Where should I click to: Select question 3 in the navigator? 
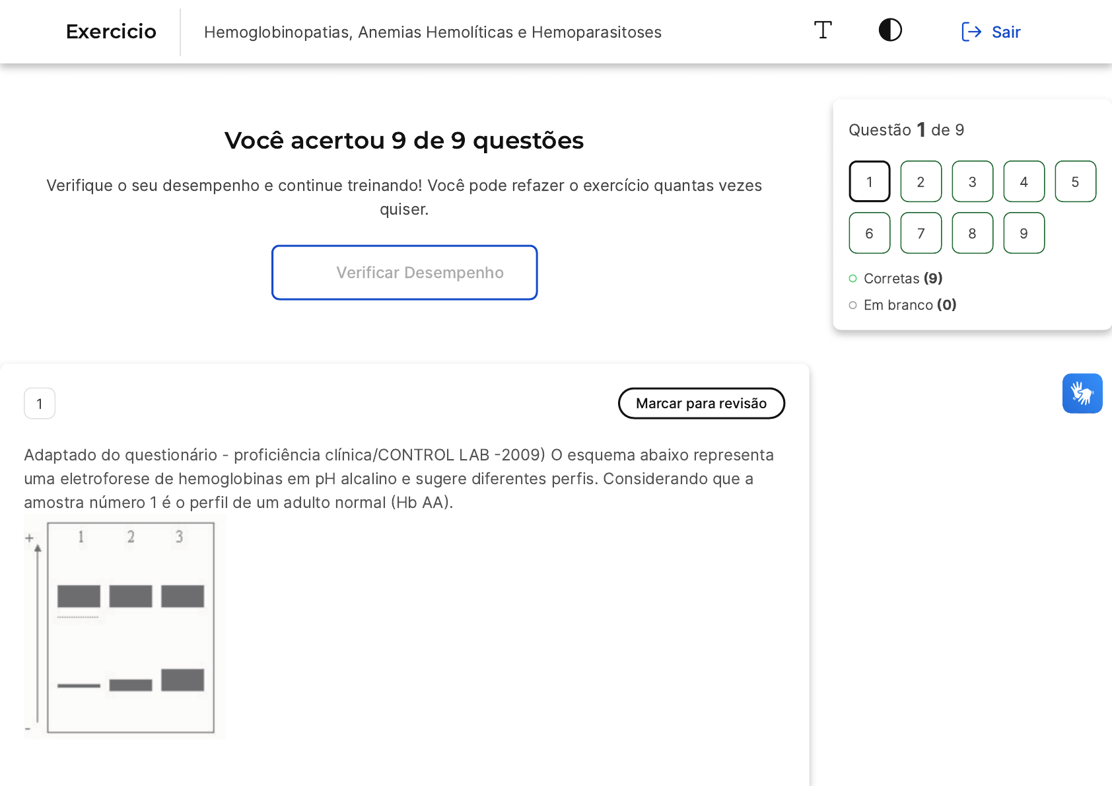point(972,182)
